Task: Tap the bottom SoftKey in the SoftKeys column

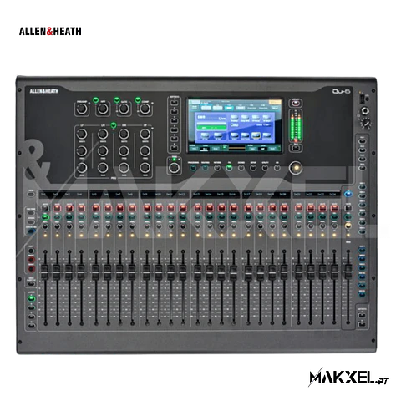Action: tap(175, 147)
